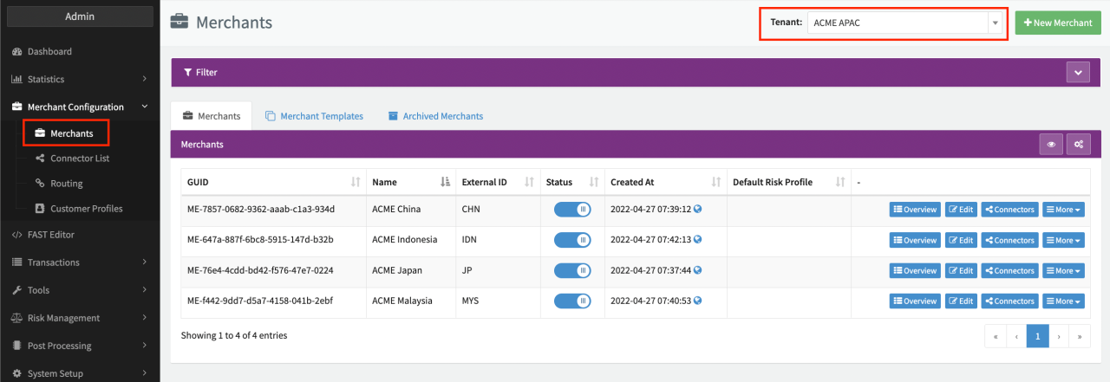Go to Routing in sidebar
This screenshot has width=1110, height=382.
click(67, 184)
